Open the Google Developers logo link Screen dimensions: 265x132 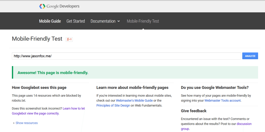59,6
